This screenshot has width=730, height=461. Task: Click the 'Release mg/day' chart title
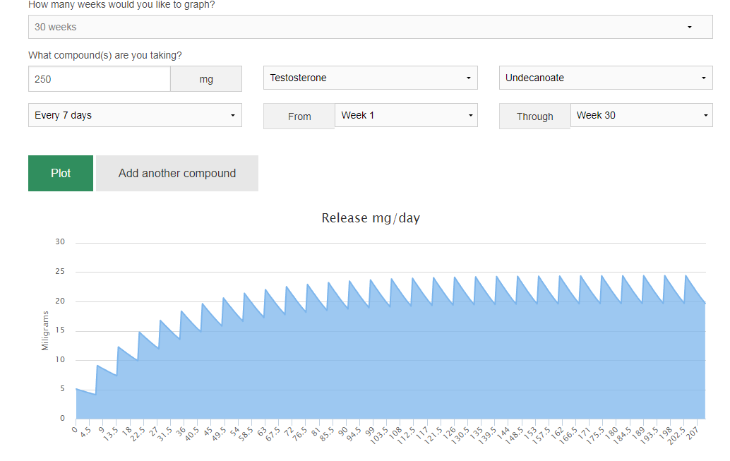[x=370, y=218]
